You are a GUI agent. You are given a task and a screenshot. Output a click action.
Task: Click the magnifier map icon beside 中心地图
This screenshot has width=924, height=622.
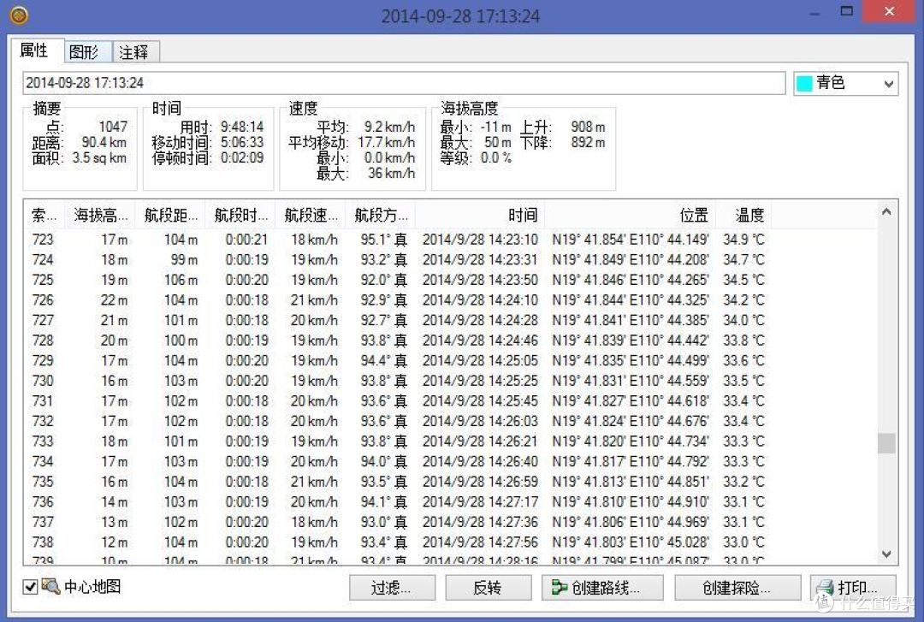point(50,586)
